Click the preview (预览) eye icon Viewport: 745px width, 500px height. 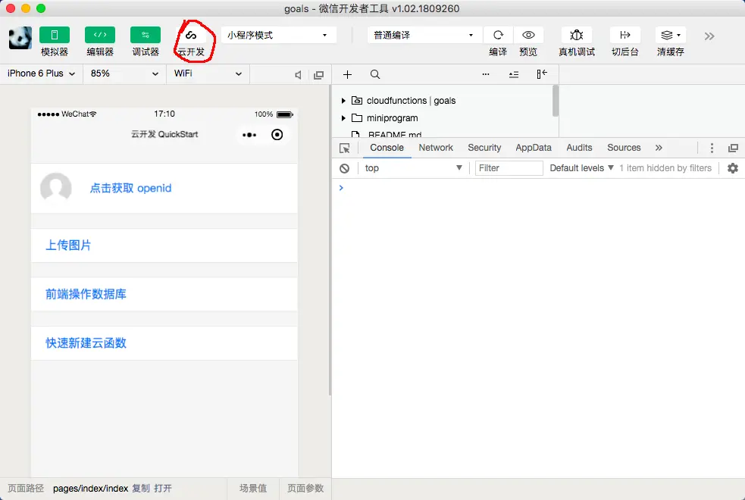click(528, 35)
